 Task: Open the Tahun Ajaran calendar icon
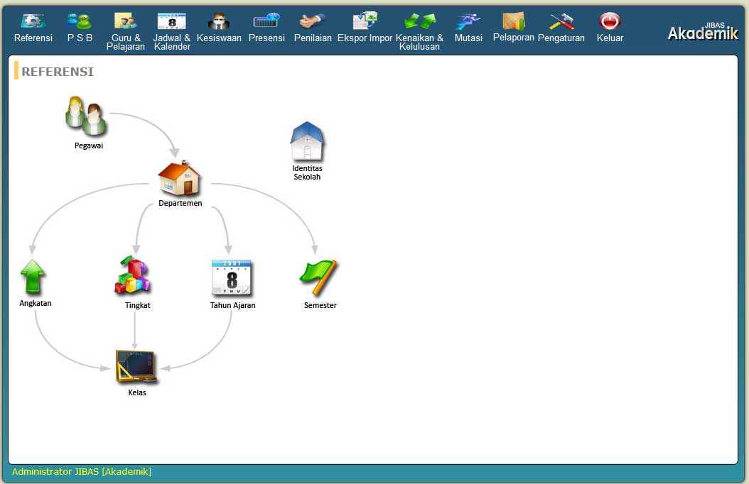232,277
